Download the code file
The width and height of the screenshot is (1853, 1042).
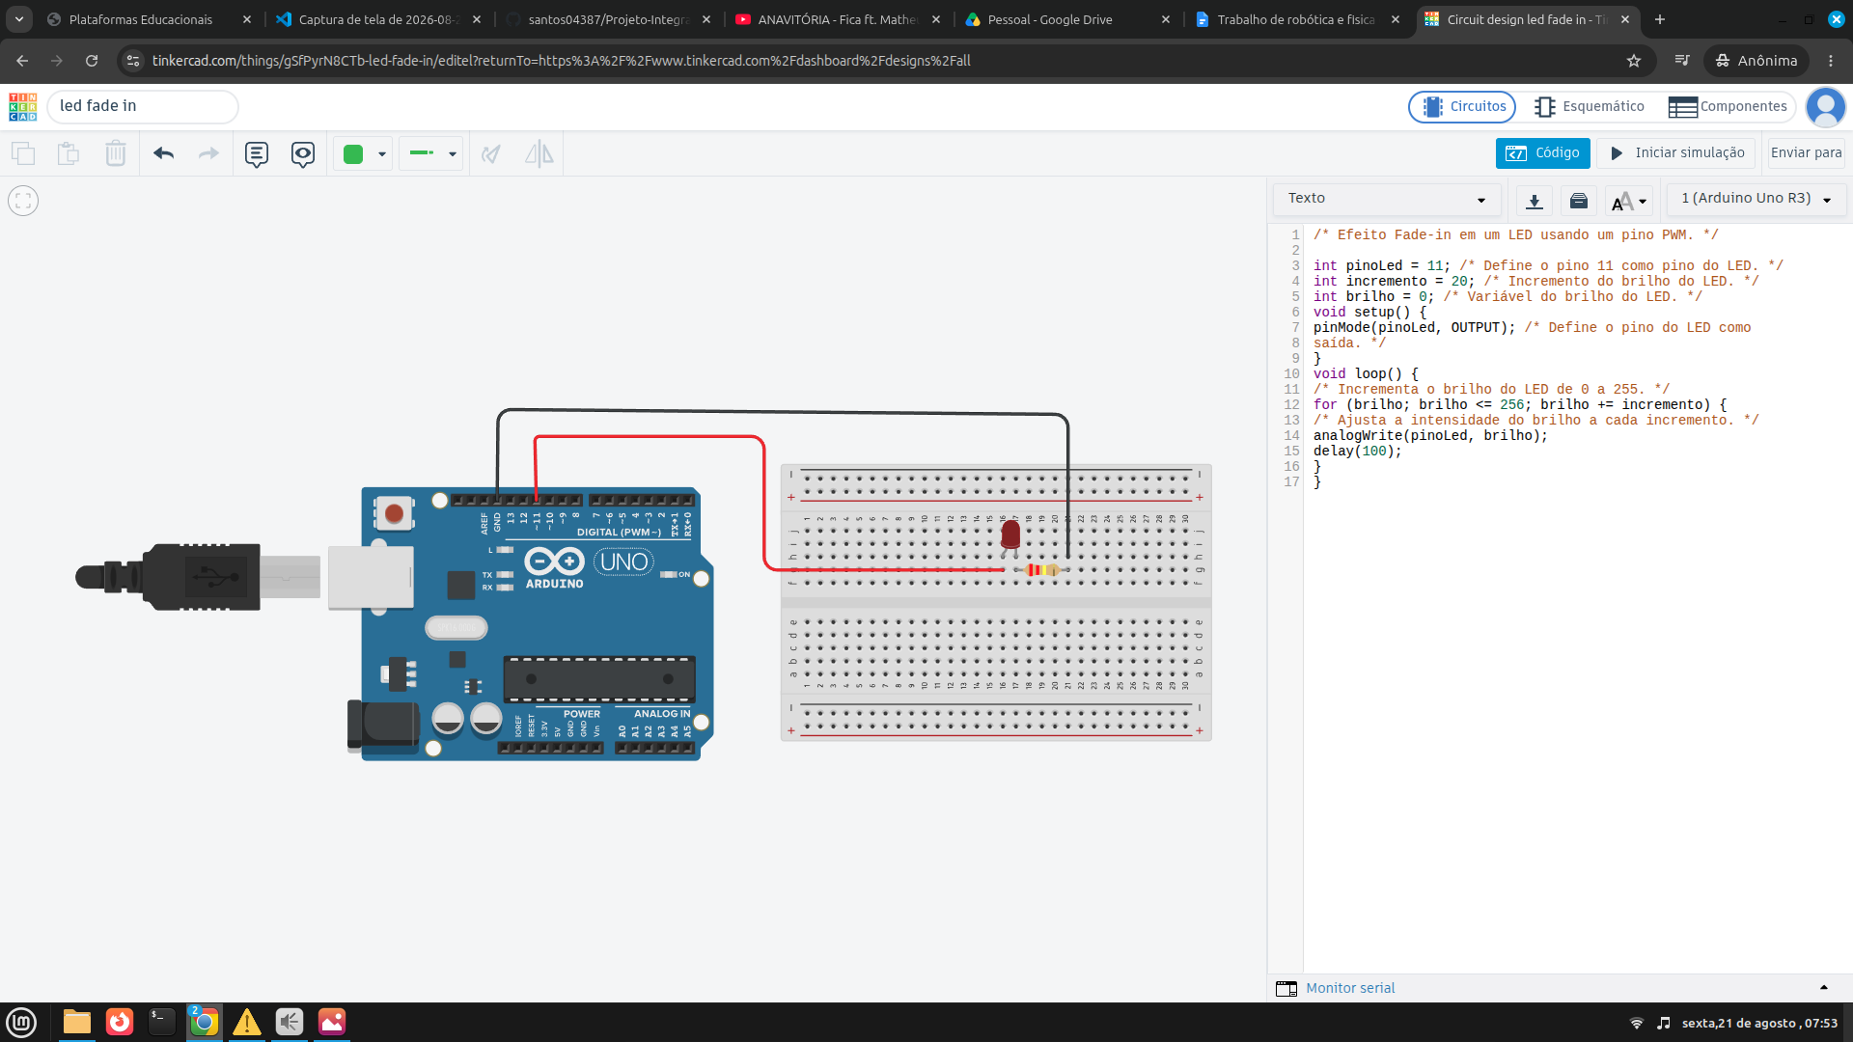tap(1535, 201)
